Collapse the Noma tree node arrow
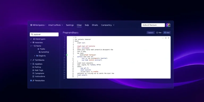This screenshot has height=102, width=204. pos(33,46)
